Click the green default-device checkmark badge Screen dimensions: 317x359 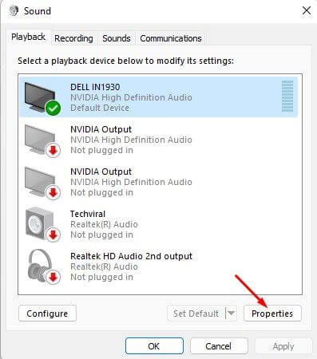(x=53, y=108)
